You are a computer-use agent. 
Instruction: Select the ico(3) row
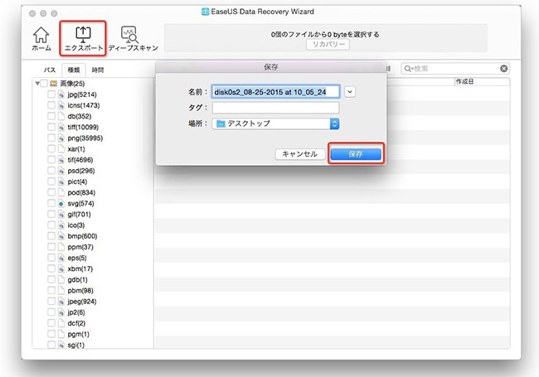coord(76,225)
